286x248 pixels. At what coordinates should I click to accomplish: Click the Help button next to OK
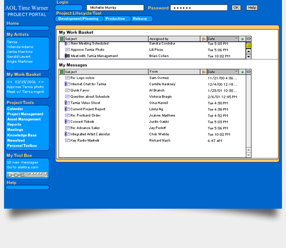pyautogui.click(x=252, y=8)
